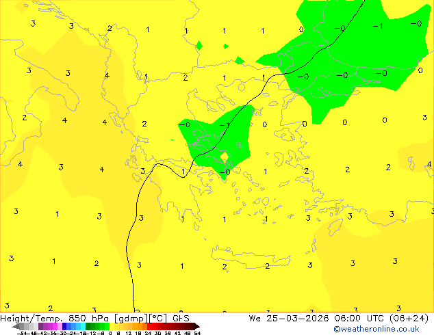Click the 'GFS' model label
The width and height of the screenshot is (434, 335).
coord(181,319)
